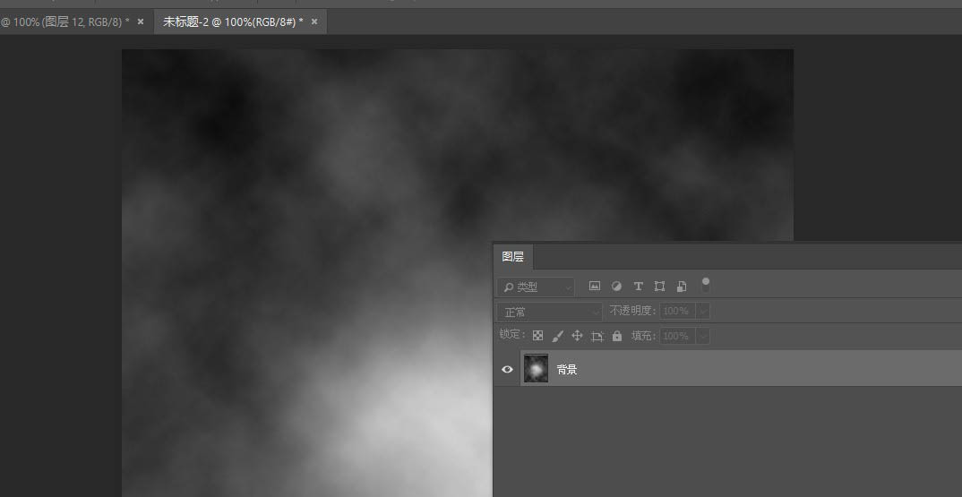
Task: Click the lock transparent pixels icon
Action: [537, 336]
